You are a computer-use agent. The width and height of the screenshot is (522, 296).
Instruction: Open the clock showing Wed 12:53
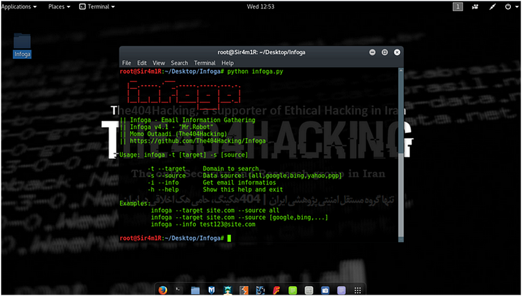coord(260,7)
